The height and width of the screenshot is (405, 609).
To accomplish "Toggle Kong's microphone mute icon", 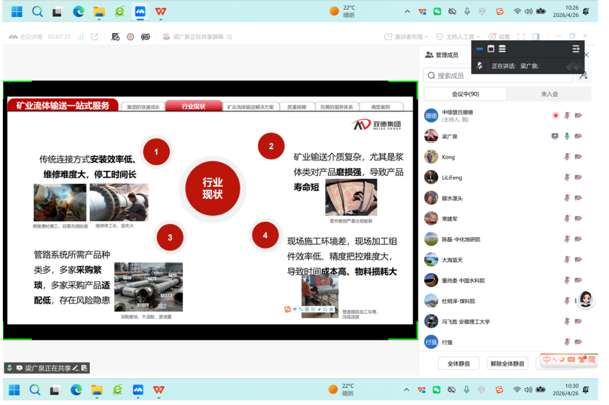I will click(566, 157).
